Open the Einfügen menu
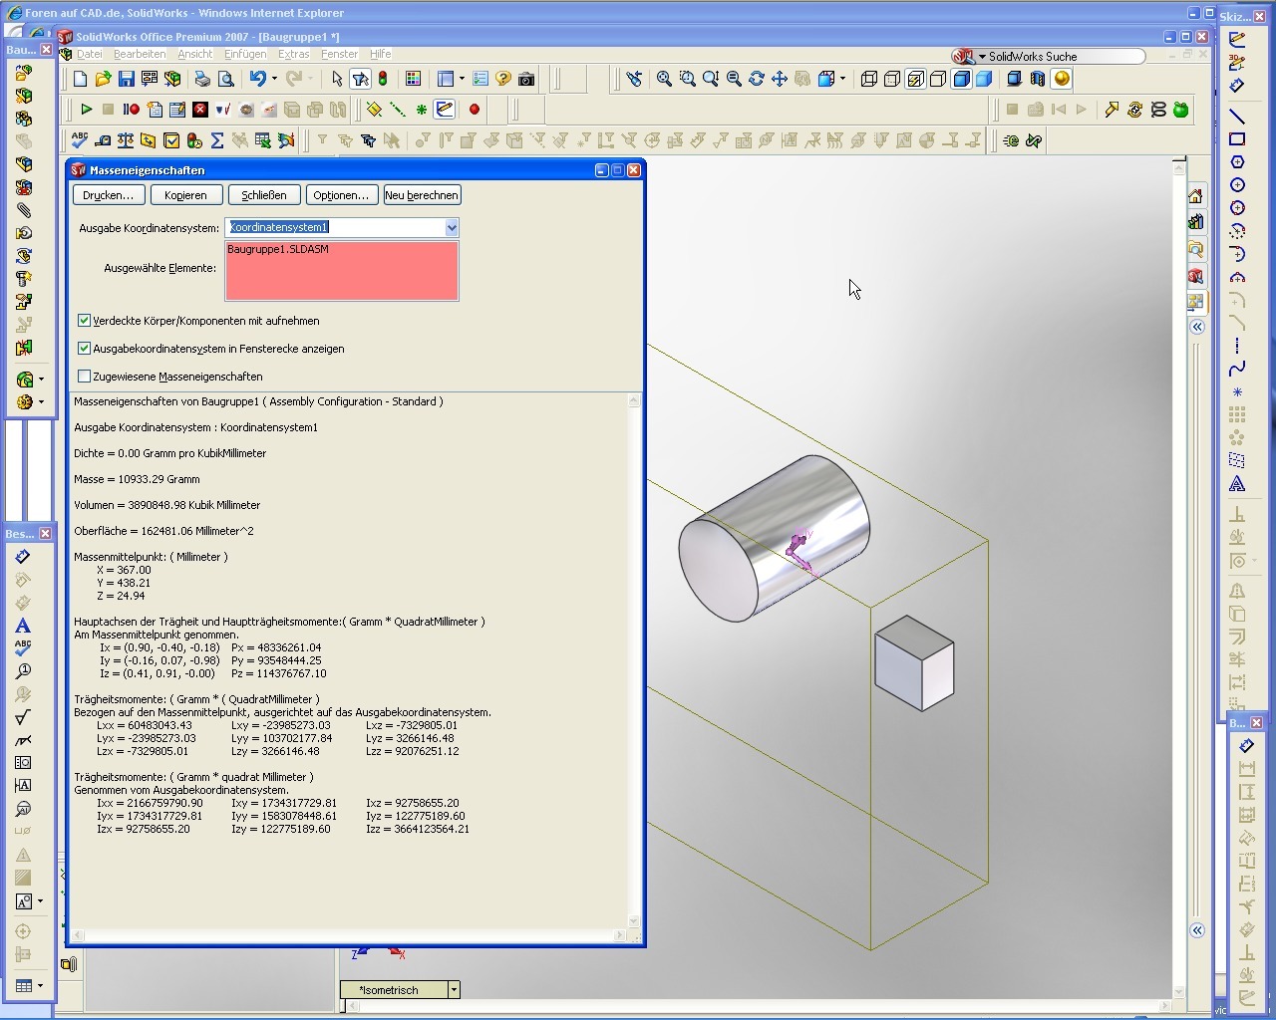Viewport: 1276px width, 1020px height. tap(245, 54)
